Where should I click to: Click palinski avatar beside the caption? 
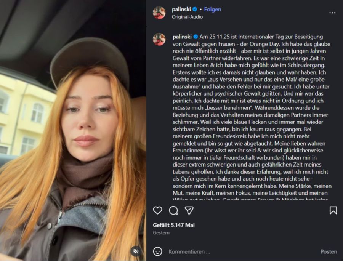[x=159, y=39]
